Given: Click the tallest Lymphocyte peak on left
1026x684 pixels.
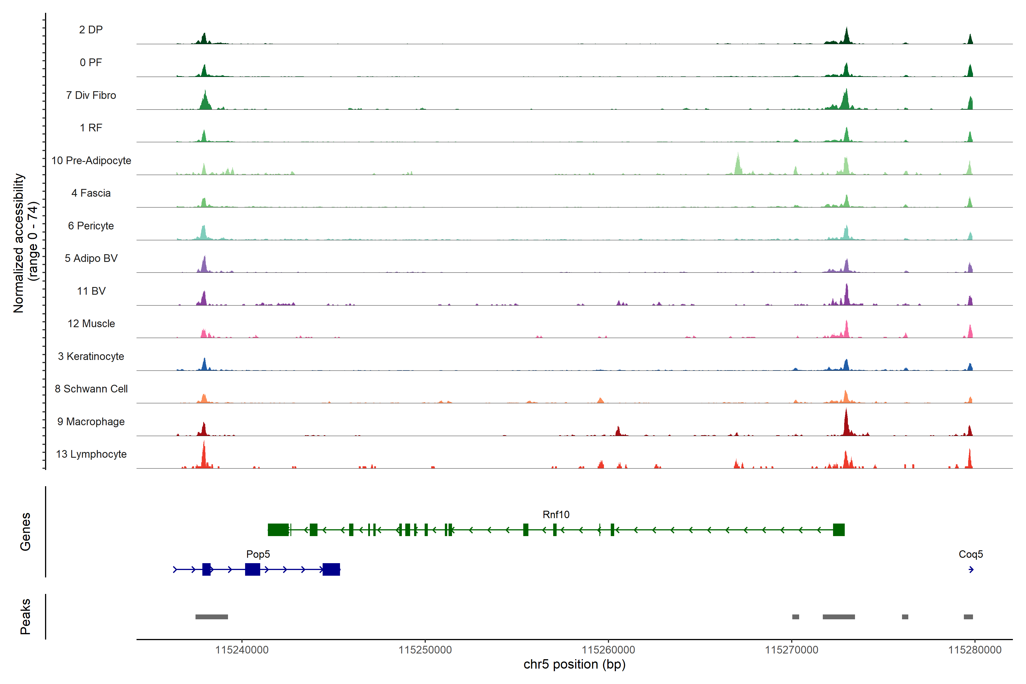Looking at the screenshot, I should coord(204,456).
